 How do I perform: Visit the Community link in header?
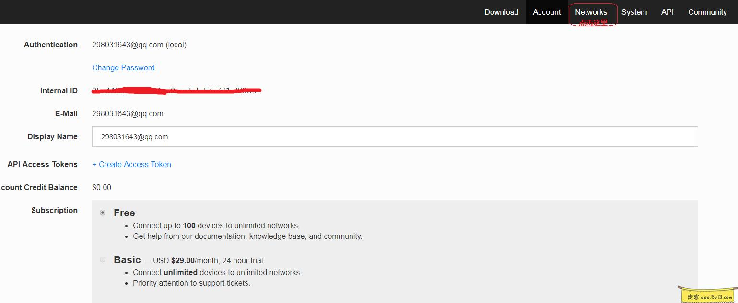coord(707,12)
